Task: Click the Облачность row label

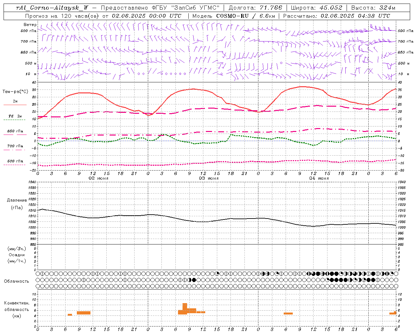Action: tap(17, 281)
